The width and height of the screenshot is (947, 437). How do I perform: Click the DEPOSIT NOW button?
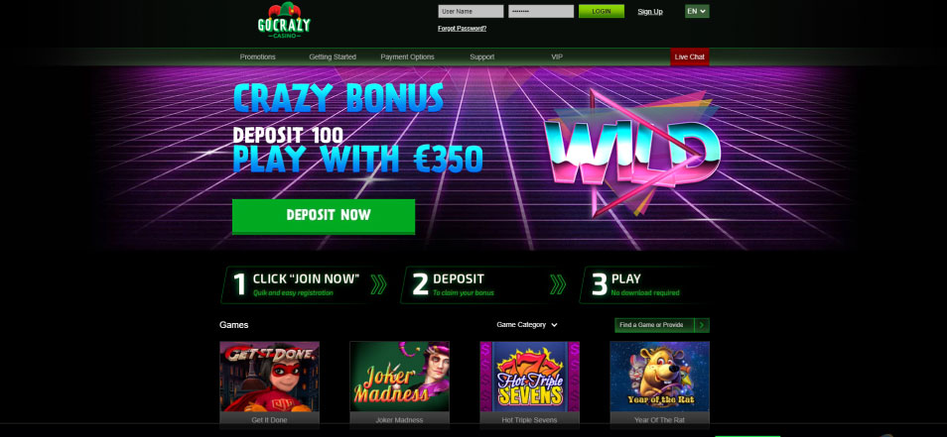pyautogui.click(x=324, y=216)
